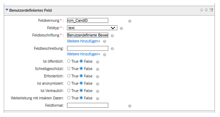Click Weitere hinzufügen+ under Feldbeschriftung
This screenshot has width=220, height=117.
pos(84,41)
